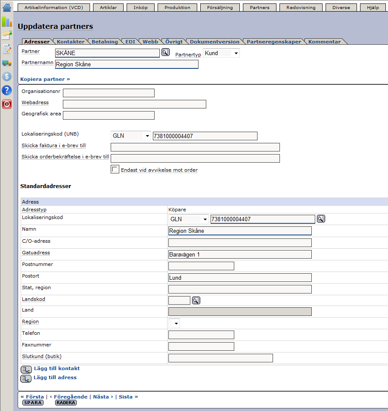388x411 pixels.
Task: Click Lägg till adress link
Action: (55, 377)
